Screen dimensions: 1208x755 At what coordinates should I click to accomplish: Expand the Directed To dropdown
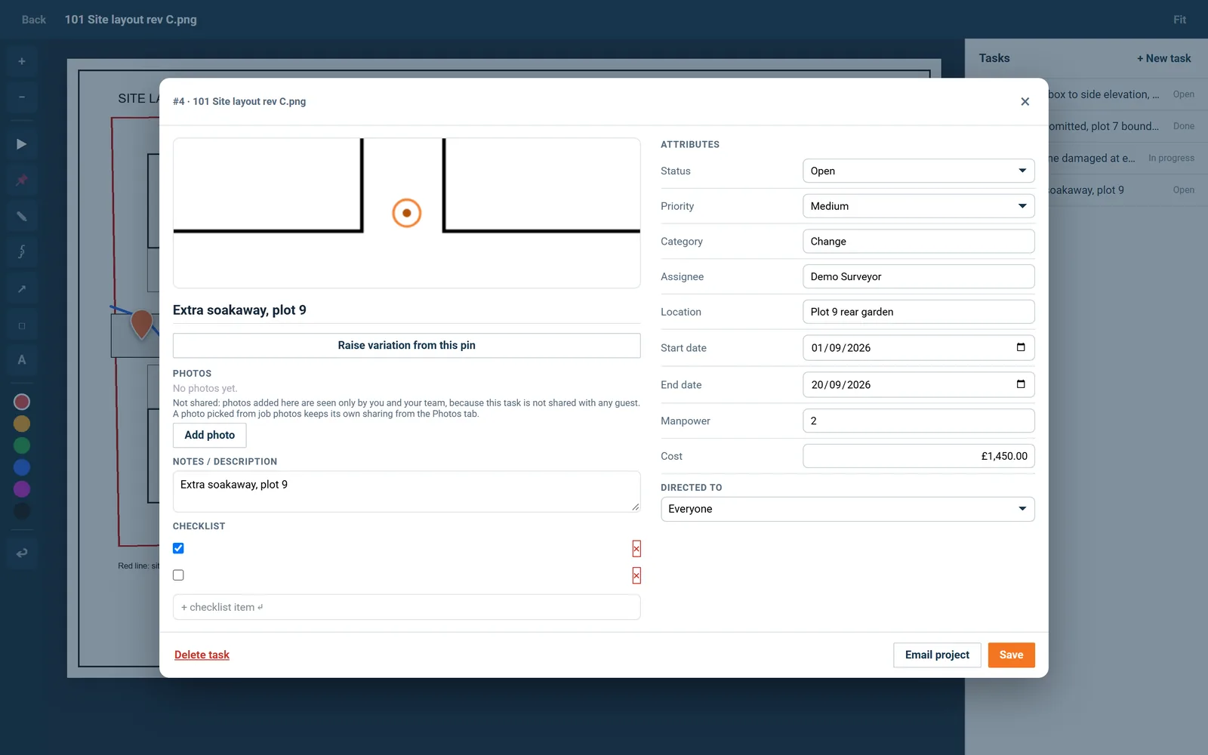(x=847, y=509)
